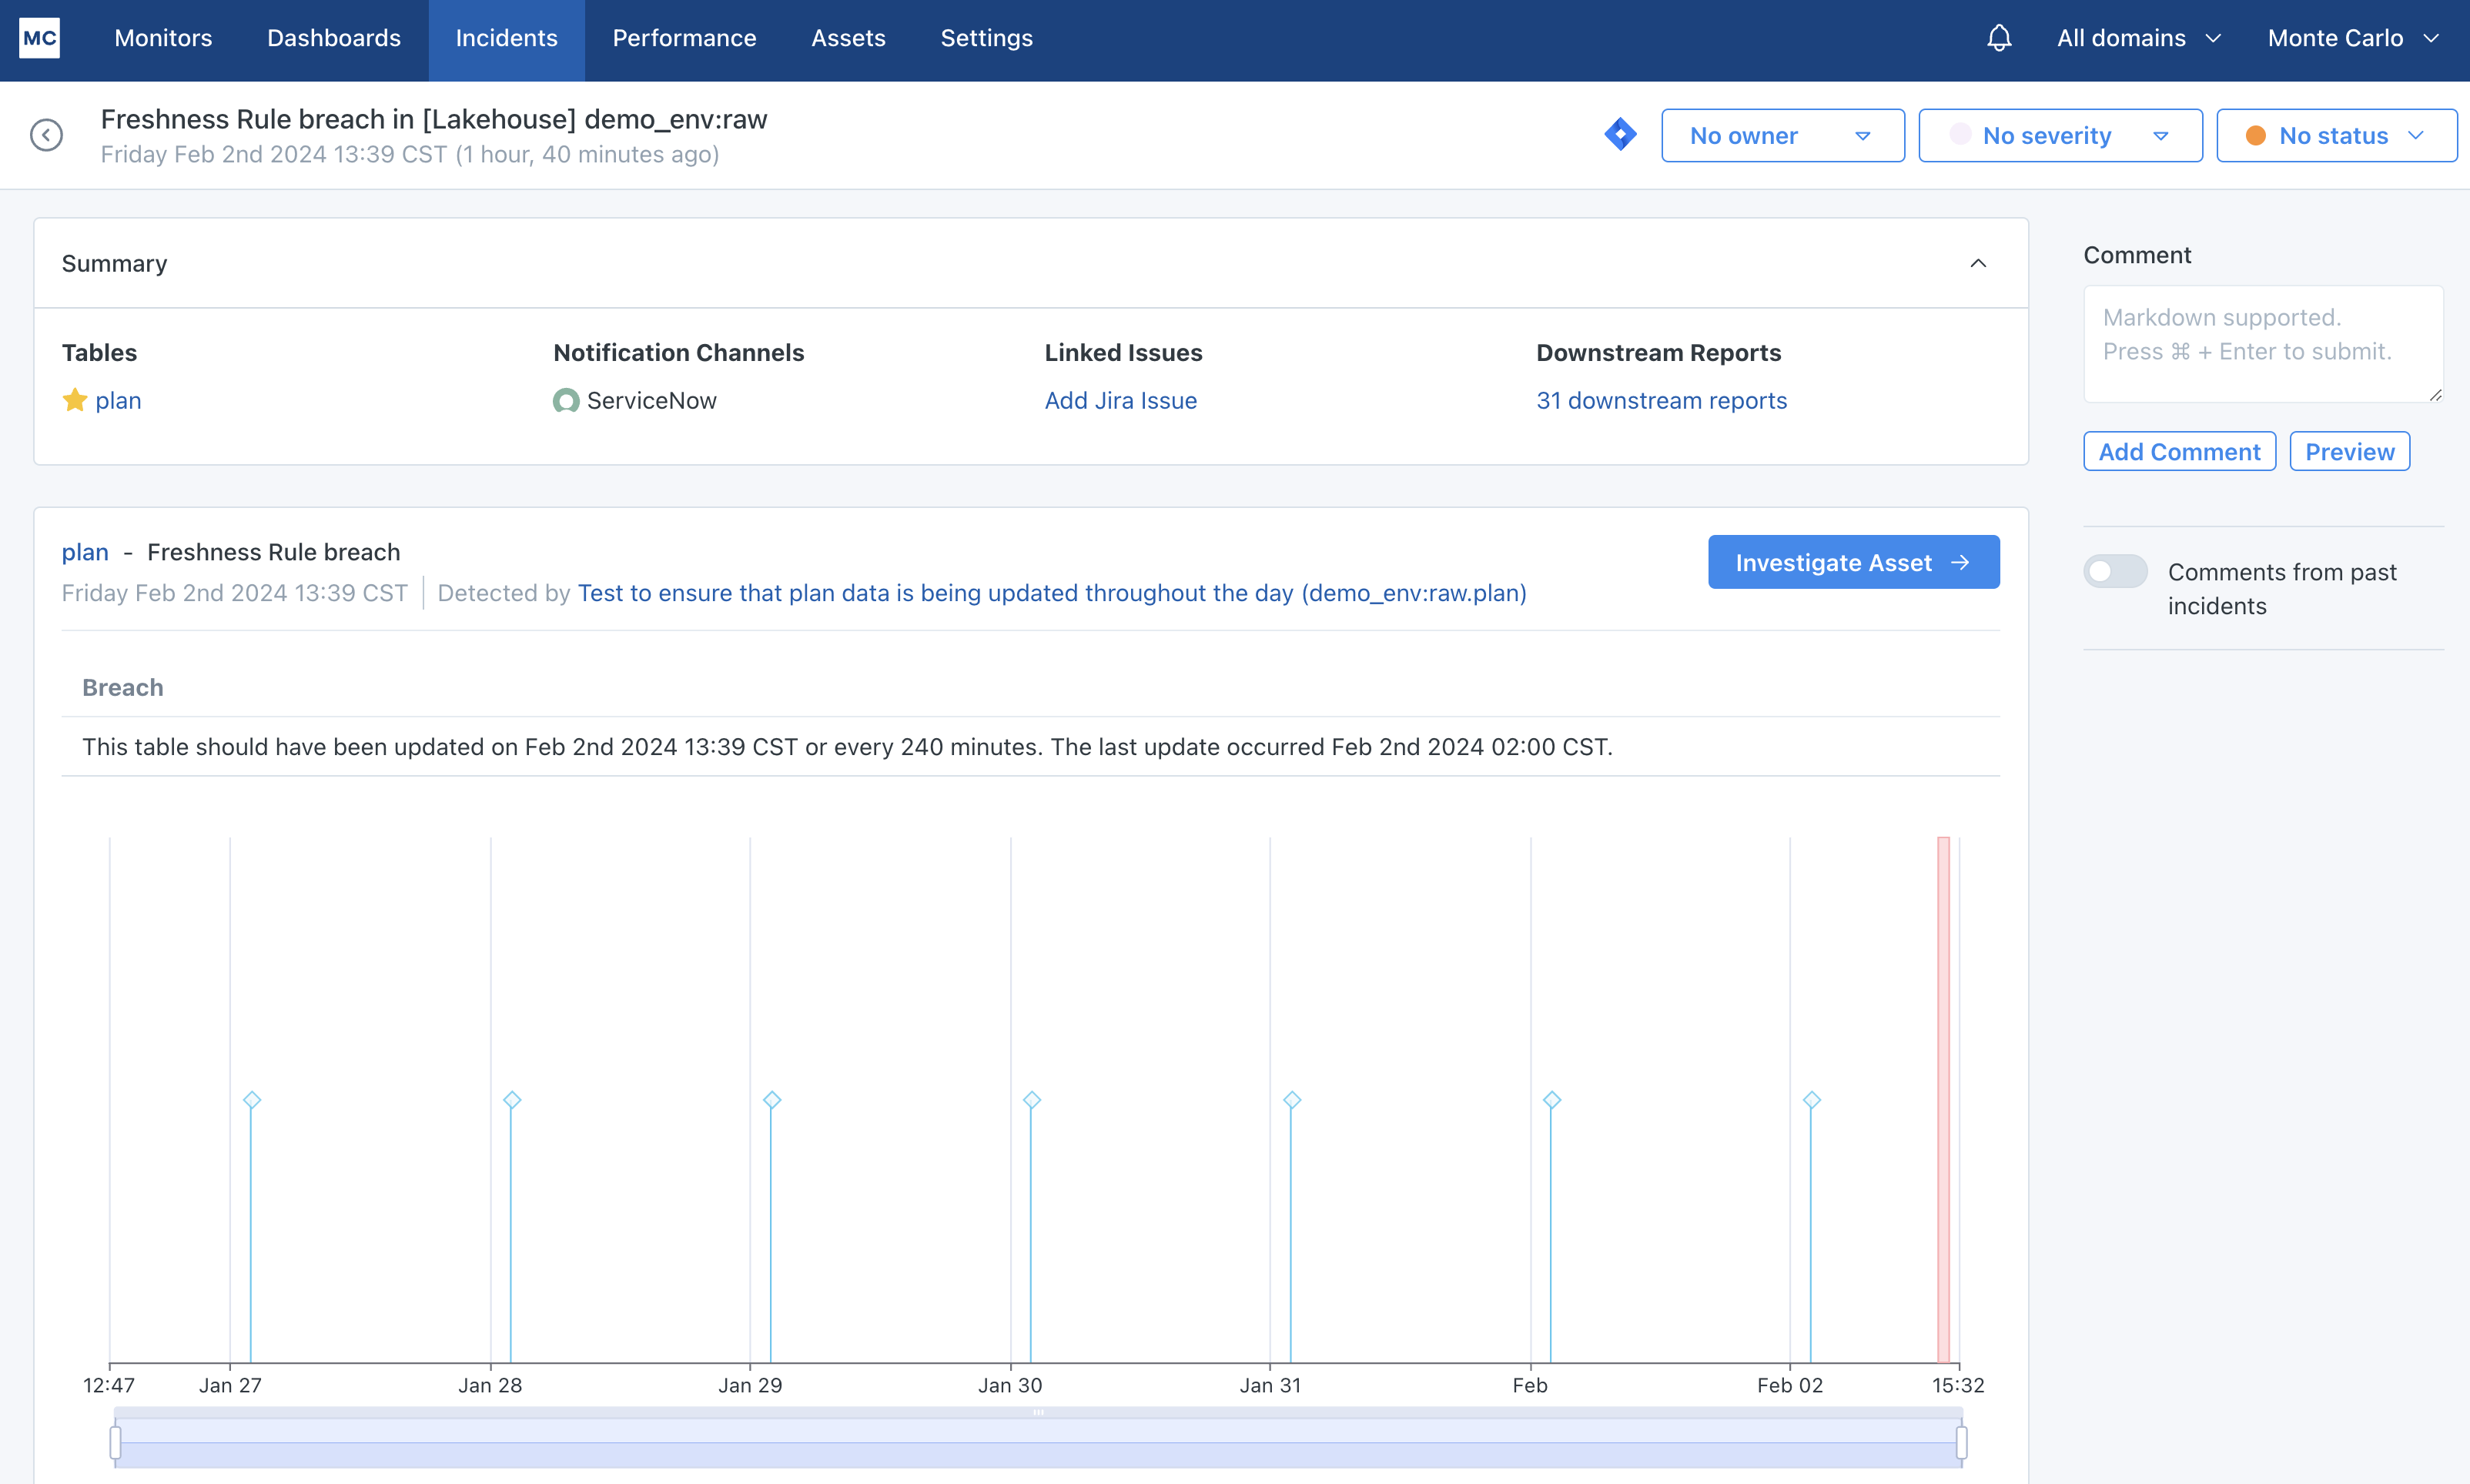Collapse the Summary section chevron
The height and width of the screenshot is (1484, 2470).
[x=1978, y=264]
